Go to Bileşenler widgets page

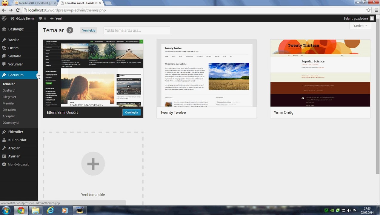click(9, 97)
